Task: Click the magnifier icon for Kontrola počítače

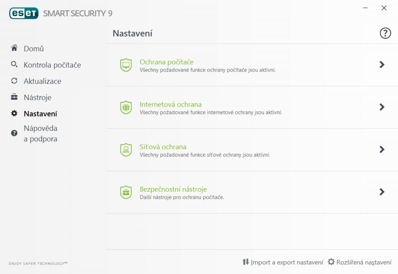Action: (14, 64)
